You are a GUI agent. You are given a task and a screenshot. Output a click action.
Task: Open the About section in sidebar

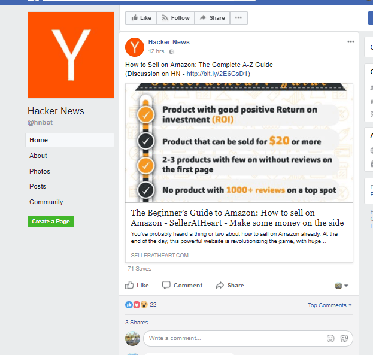pyautogui.click(x=38, y=156)
